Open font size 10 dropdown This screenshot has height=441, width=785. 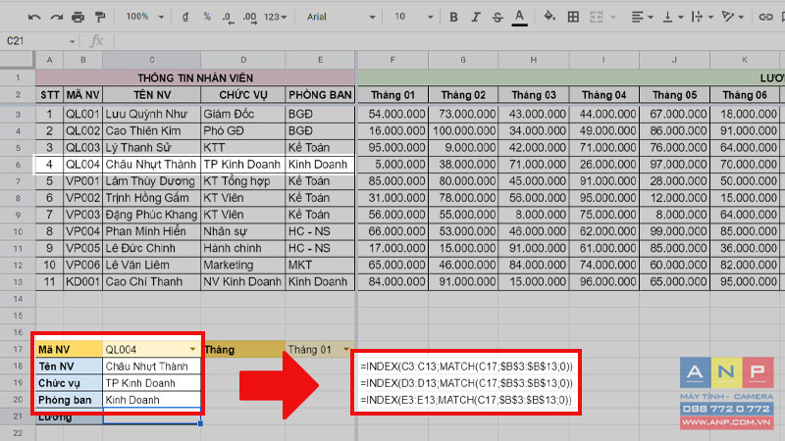pyautogui.click(x=413, y=17)
